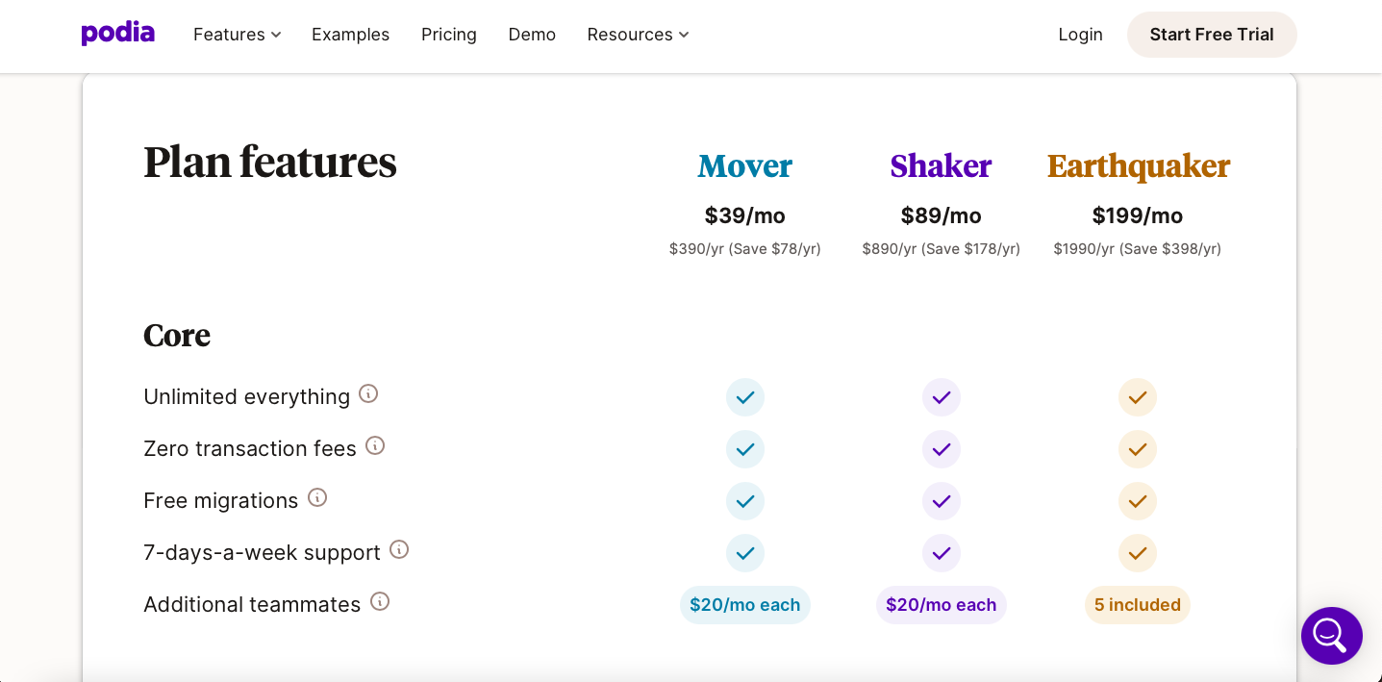Open the Examples nav item
Screen dimensions: 1382x682
(350, 35)
